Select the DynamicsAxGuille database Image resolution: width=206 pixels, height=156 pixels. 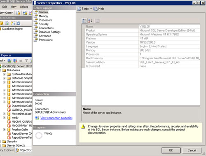[22, 106]
